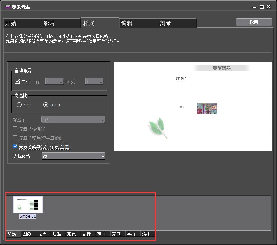The width and height of the screenshot is (277, 245).
Task: Switch to 图像 style category
Action: tap(27, 234)
